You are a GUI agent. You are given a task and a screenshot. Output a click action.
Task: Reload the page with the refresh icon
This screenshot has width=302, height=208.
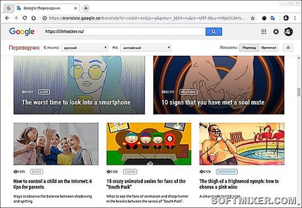click(25, 18)
